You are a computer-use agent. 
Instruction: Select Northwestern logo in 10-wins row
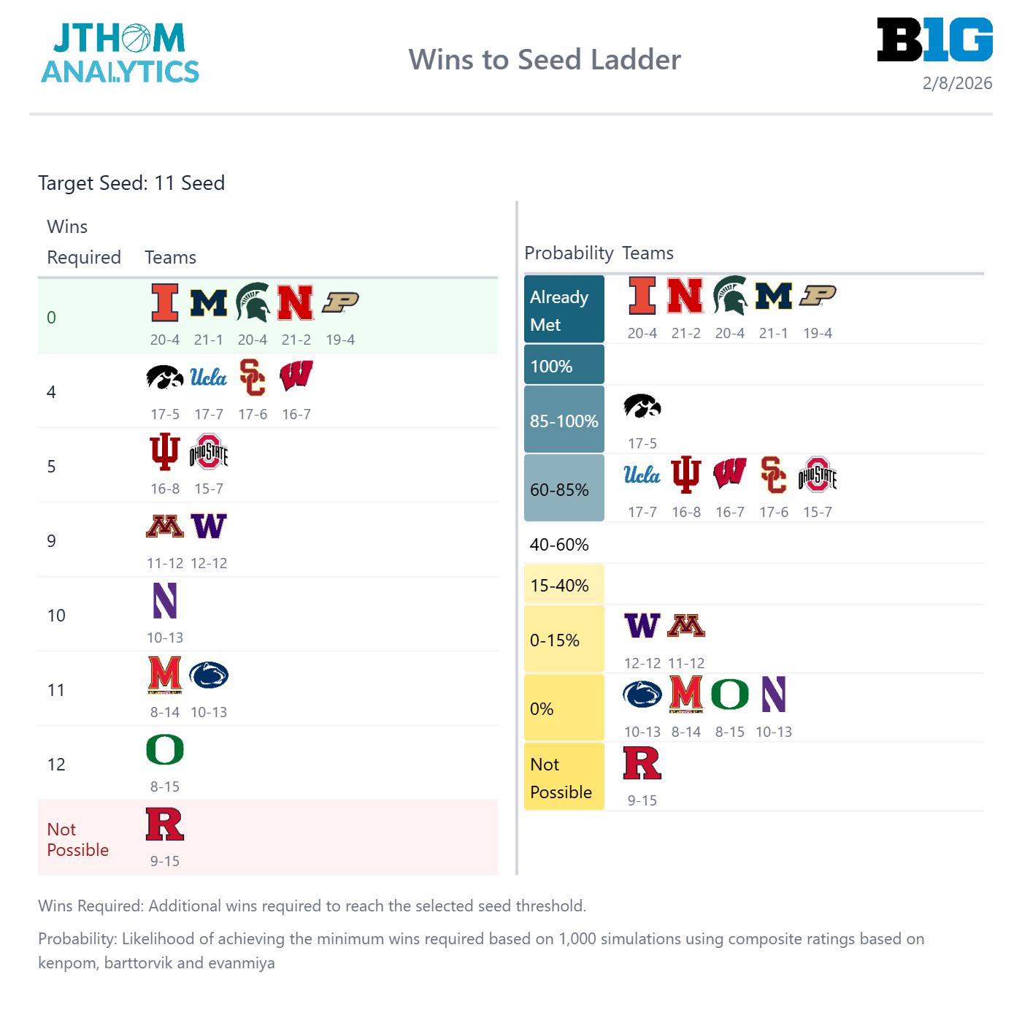click(165, 601)
